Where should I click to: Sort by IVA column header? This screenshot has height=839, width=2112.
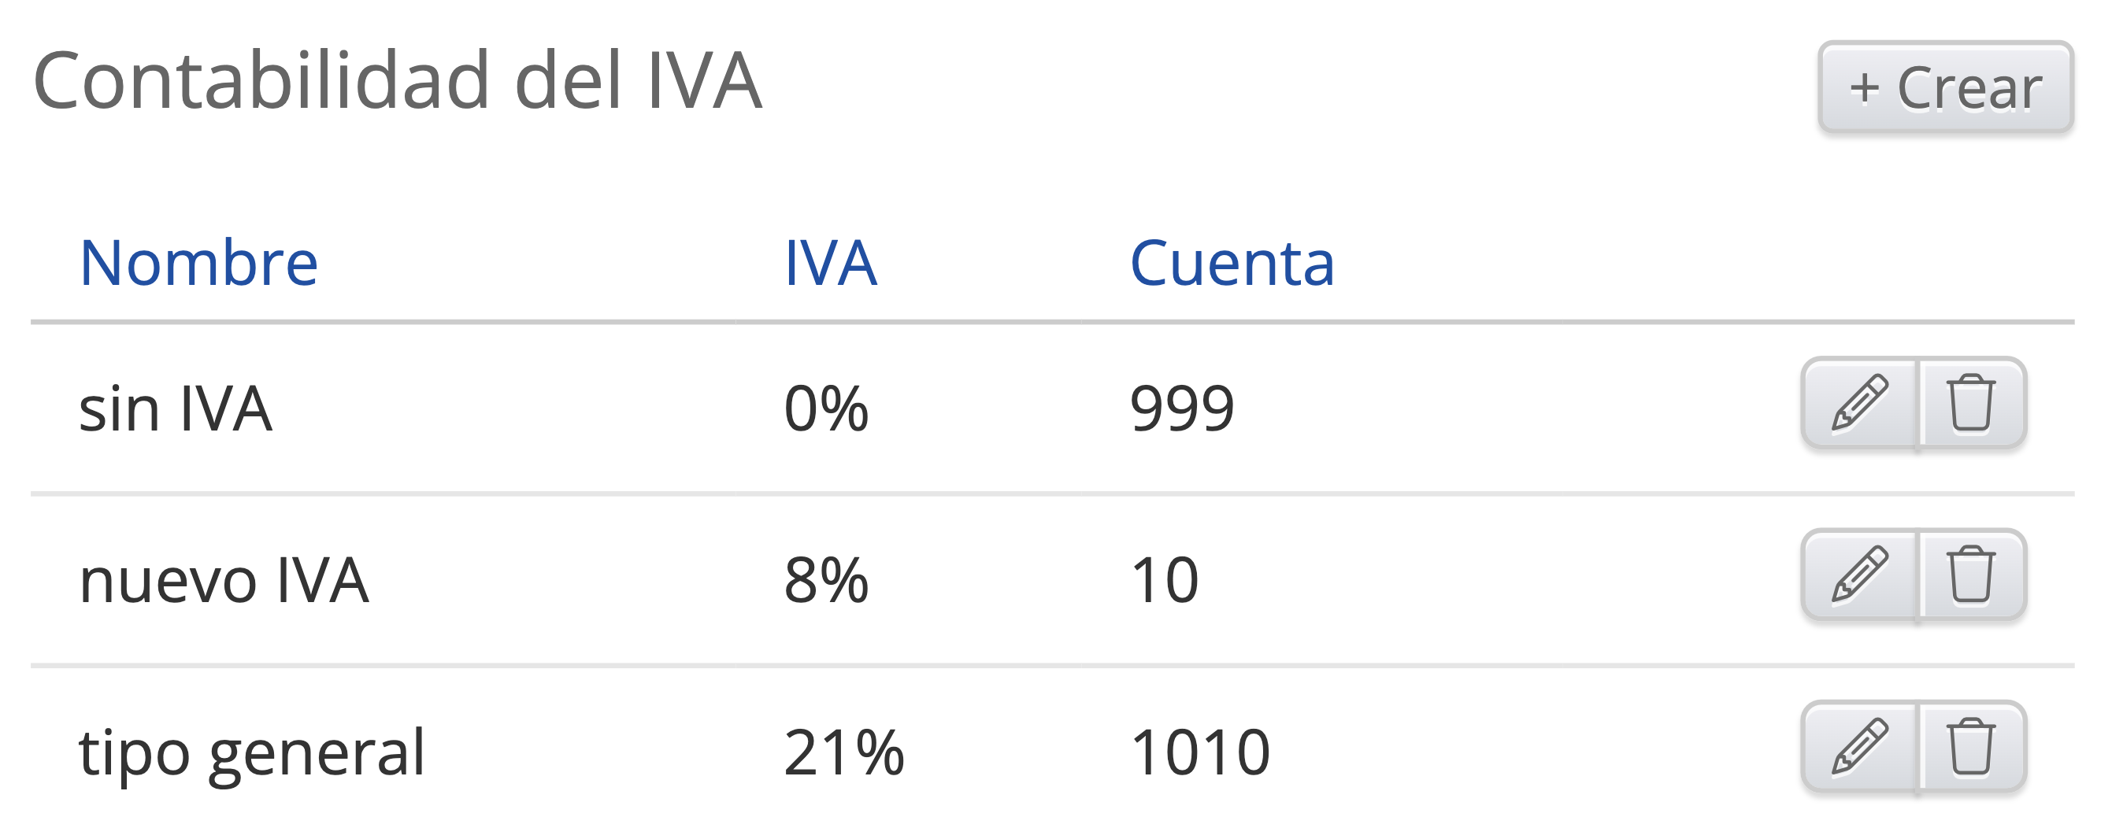830,263
